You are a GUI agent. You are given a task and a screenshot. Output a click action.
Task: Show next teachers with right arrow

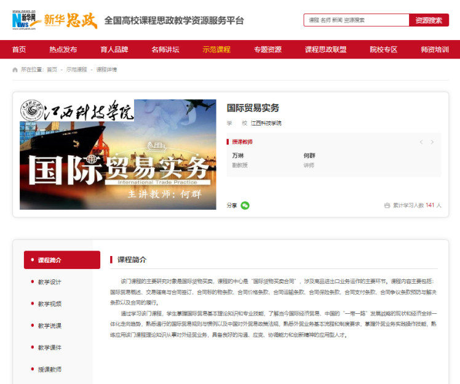click(x=432, y=142)
